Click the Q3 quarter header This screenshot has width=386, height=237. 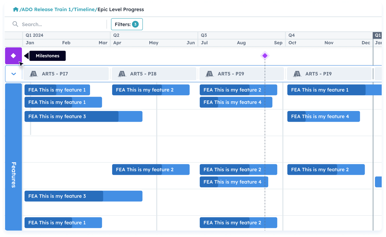204,35
